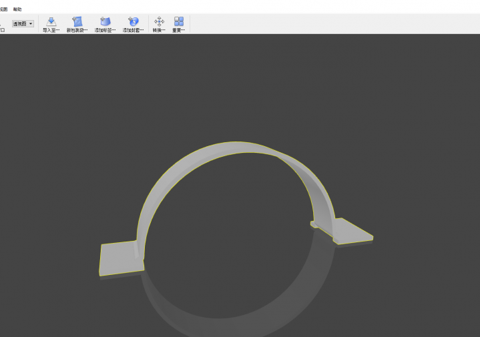Select the 添加标签 add label tool
Viewport: 480px width, 337px height.
click(x=105, y=24)
